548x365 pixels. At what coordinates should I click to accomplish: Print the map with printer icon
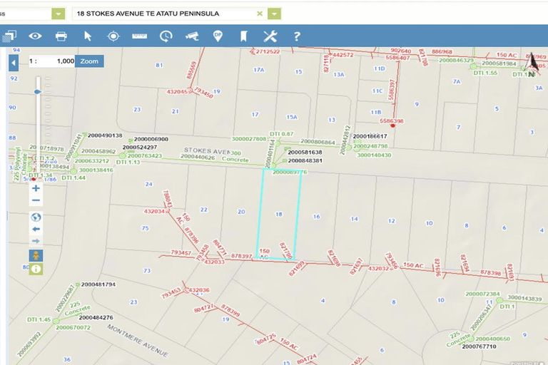61,36
